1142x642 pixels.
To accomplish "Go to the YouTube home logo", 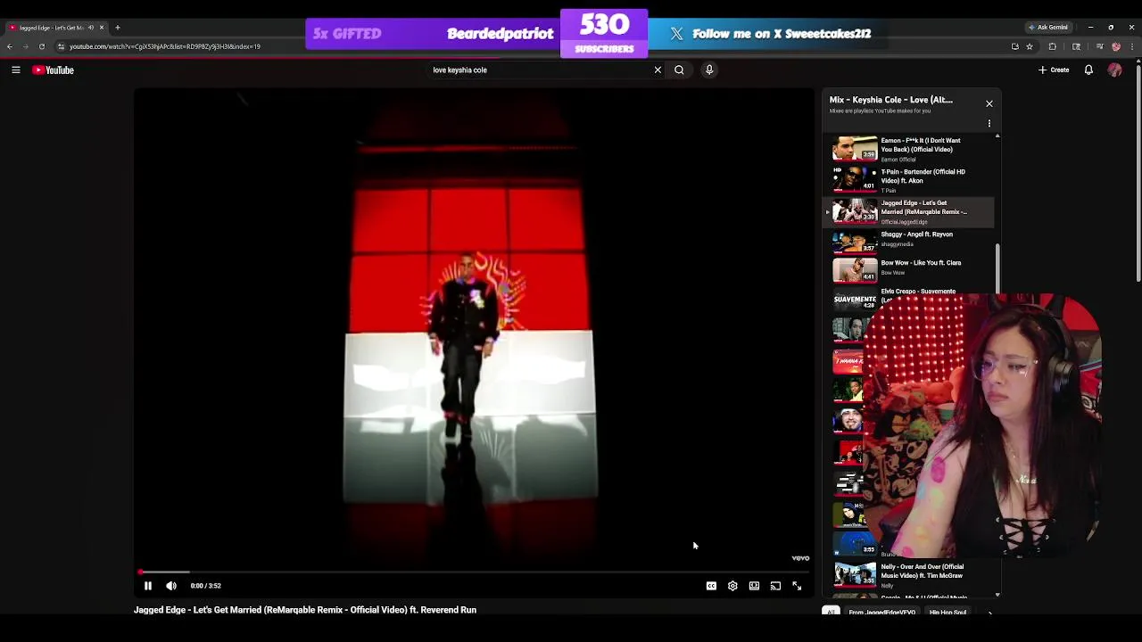I will (x=54, y=70).
